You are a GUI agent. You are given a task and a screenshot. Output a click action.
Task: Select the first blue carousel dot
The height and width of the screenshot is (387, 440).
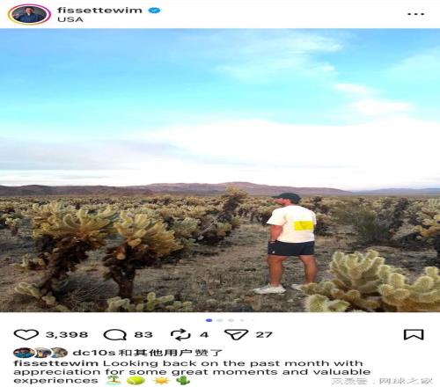pyautogui.click(x=209, y=320)
